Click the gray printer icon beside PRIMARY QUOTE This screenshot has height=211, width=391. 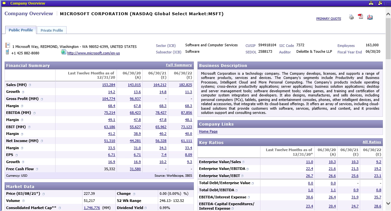click(x=351, y=17)
